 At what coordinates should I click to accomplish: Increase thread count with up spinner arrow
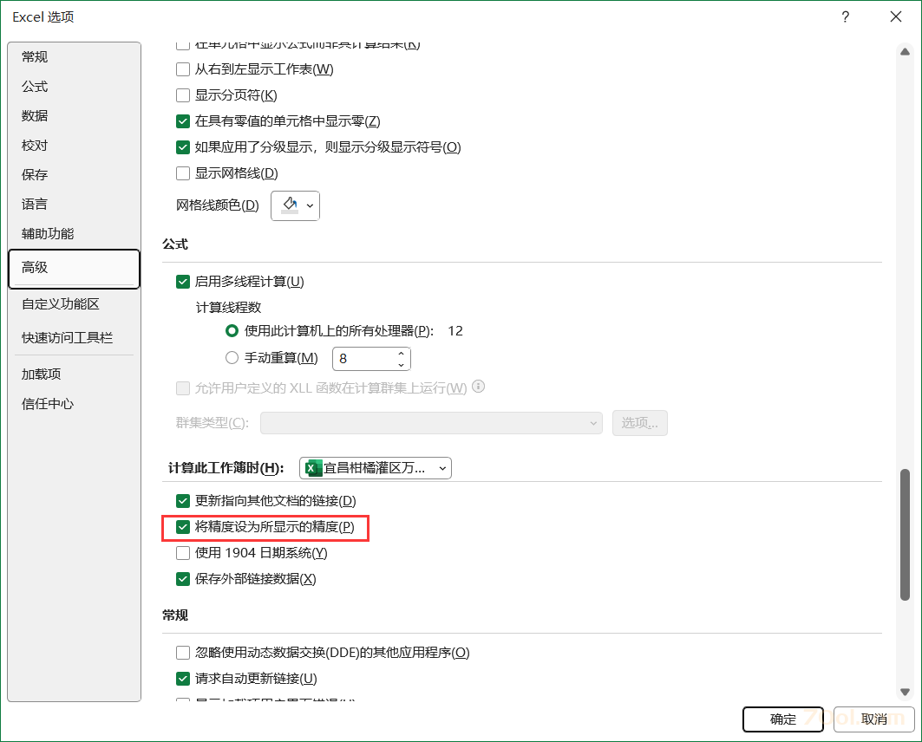tap(401, 353)
